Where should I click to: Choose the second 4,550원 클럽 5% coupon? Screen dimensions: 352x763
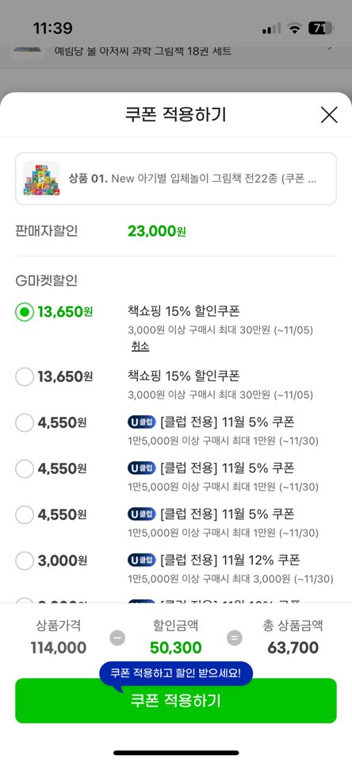point(25,468)
